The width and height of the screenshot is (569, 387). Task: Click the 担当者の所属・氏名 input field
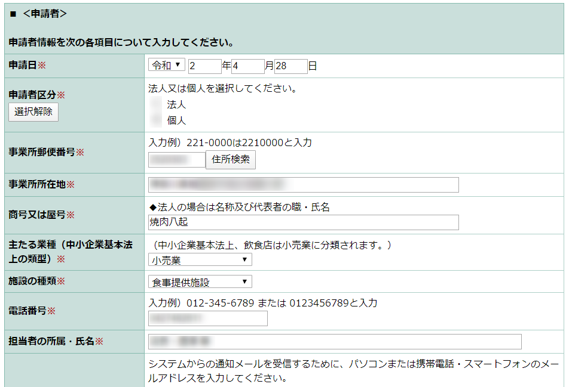[334, 342]
